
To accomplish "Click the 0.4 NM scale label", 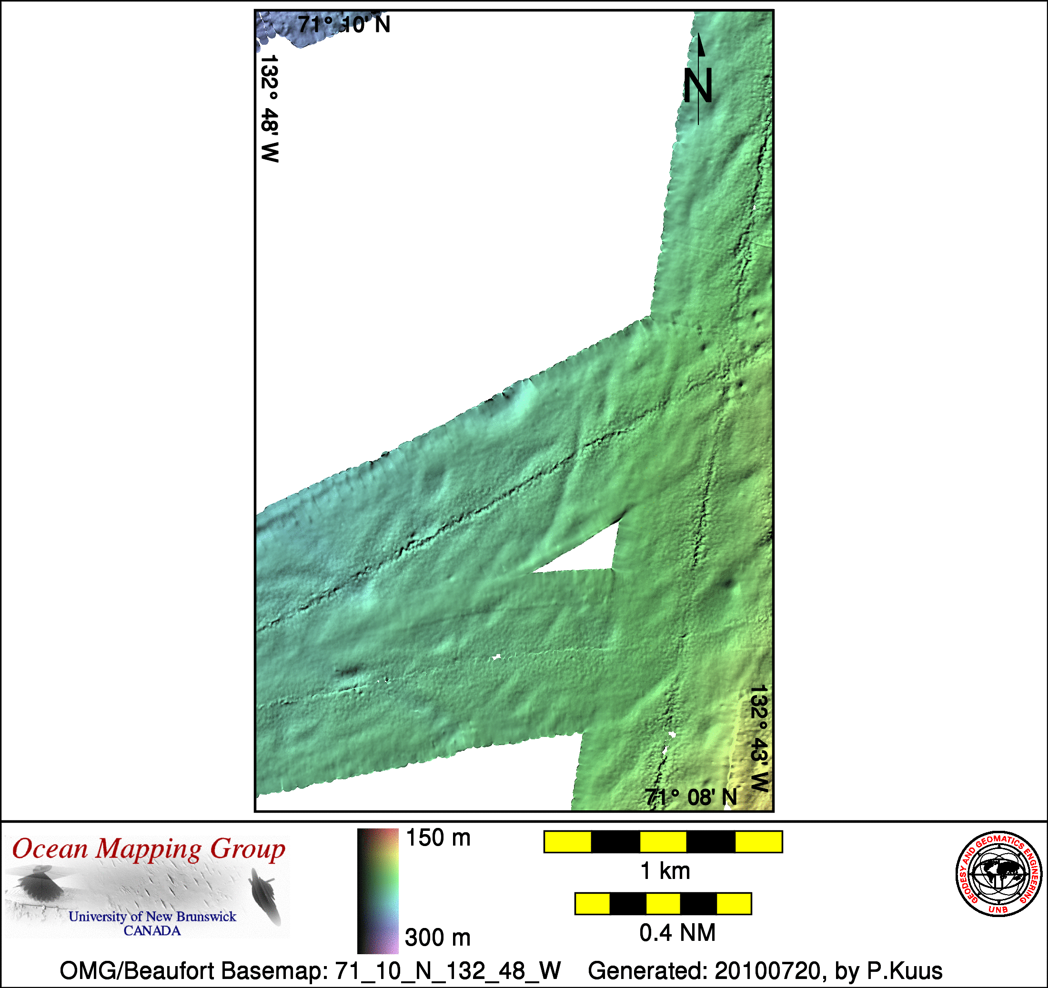I will point(677,933).
